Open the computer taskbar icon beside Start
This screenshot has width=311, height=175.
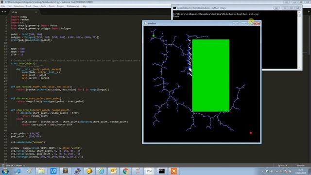tap(17, 171)
